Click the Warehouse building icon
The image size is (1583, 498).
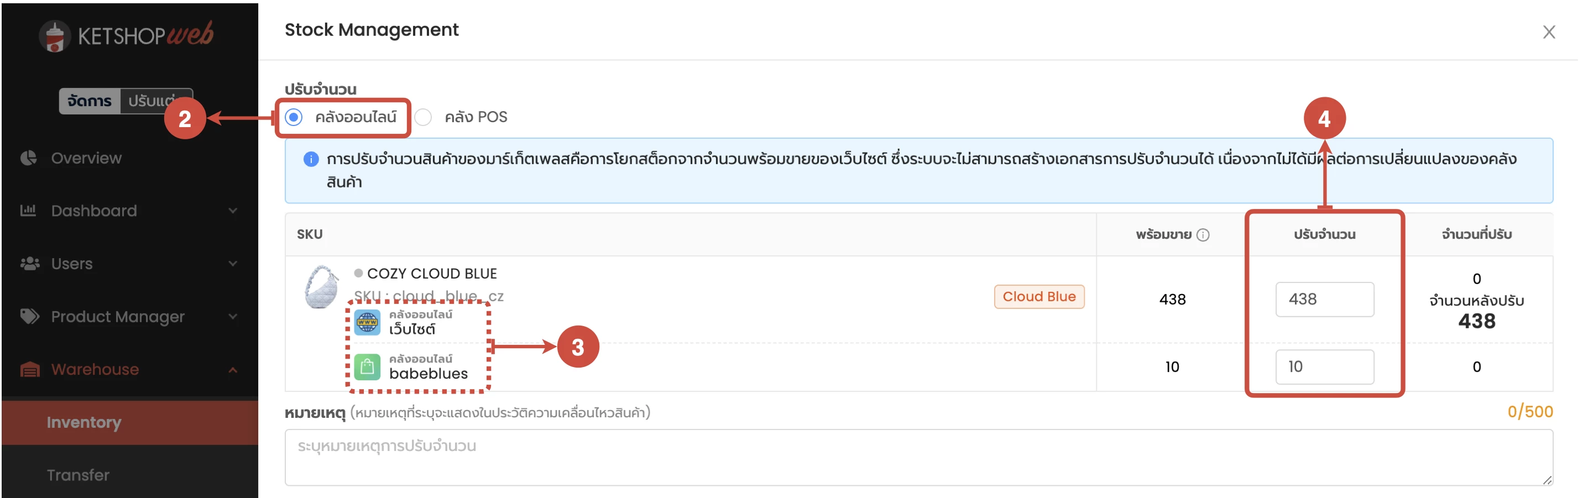click(29, 370)
